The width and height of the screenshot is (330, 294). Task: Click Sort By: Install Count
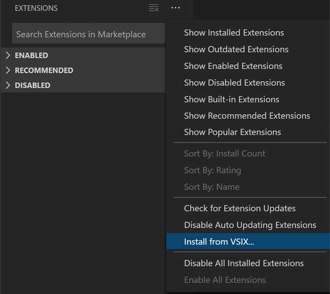(248, 154)
